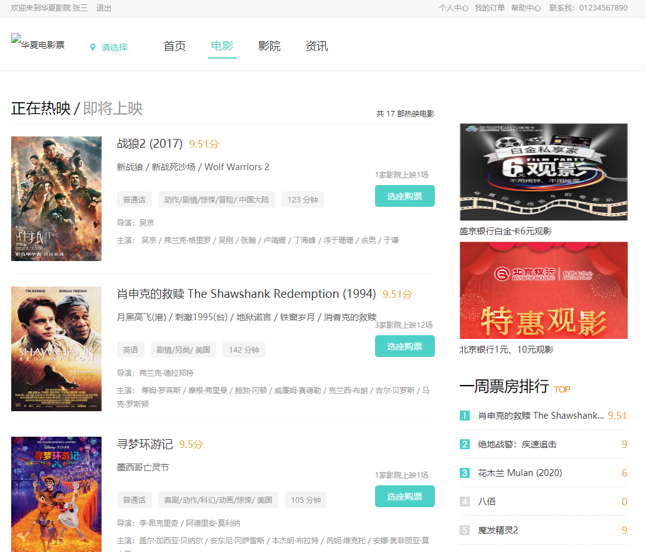Viewport: 646px width, 552px height.
Task: Open the 资讯 navigation tab
Action: (x=316, y=45)
